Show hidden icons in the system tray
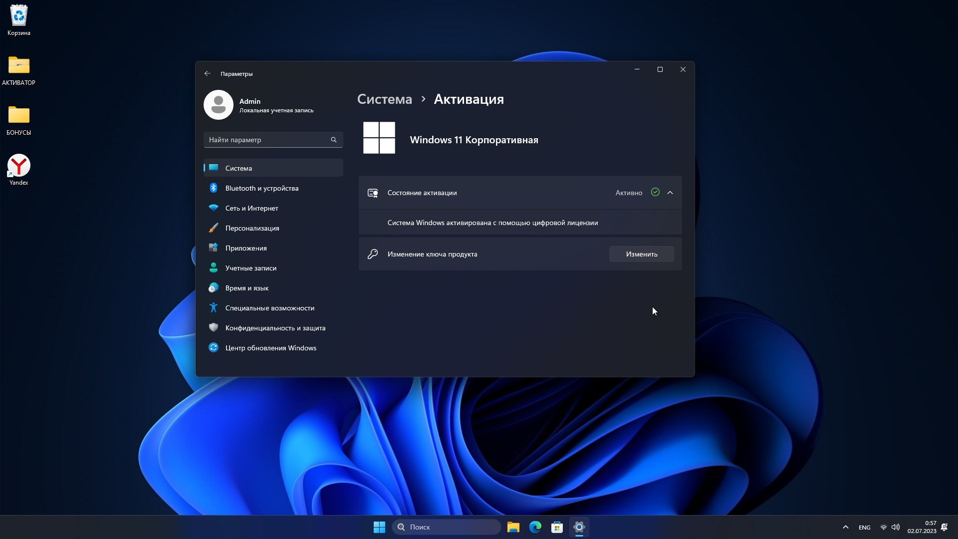This screenshot has width=958, height=539. point(845,527)
